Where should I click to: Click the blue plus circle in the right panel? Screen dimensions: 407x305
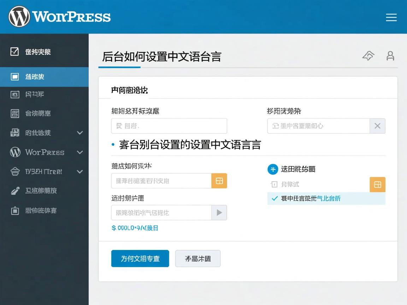[x=273, y=169]
